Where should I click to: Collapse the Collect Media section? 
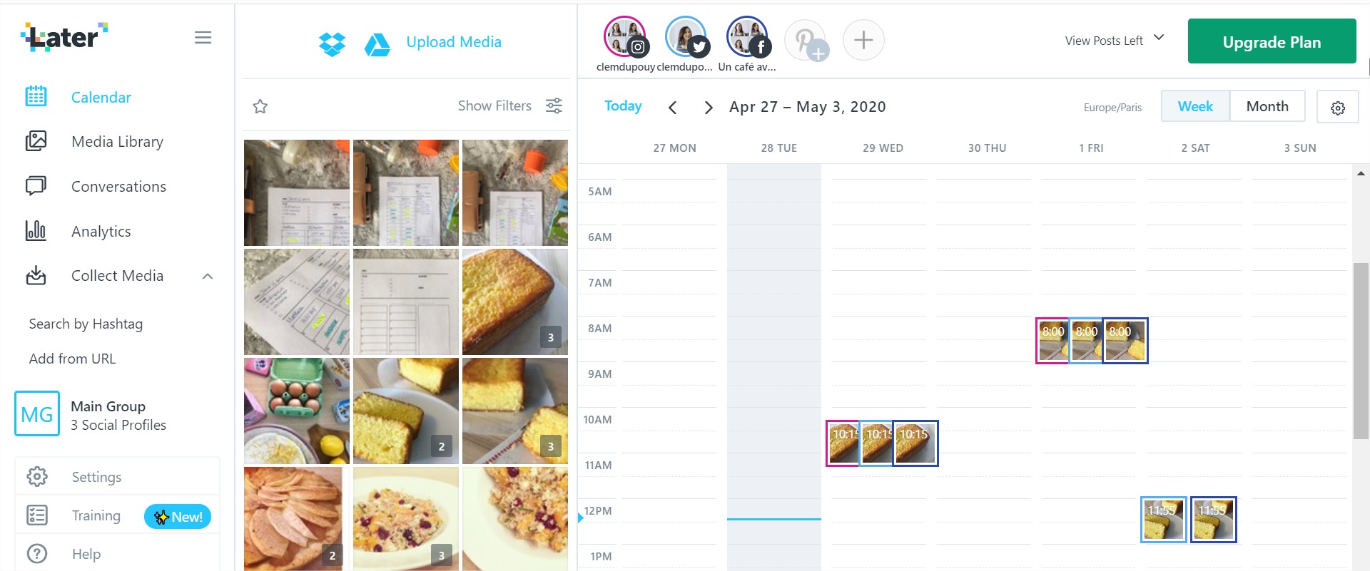(x=208, y=276)
